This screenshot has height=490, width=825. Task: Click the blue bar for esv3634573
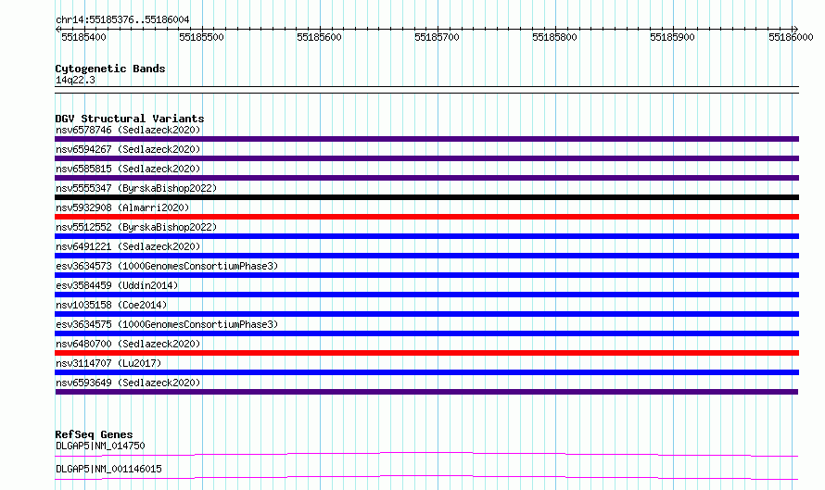(x=426, y=275)
